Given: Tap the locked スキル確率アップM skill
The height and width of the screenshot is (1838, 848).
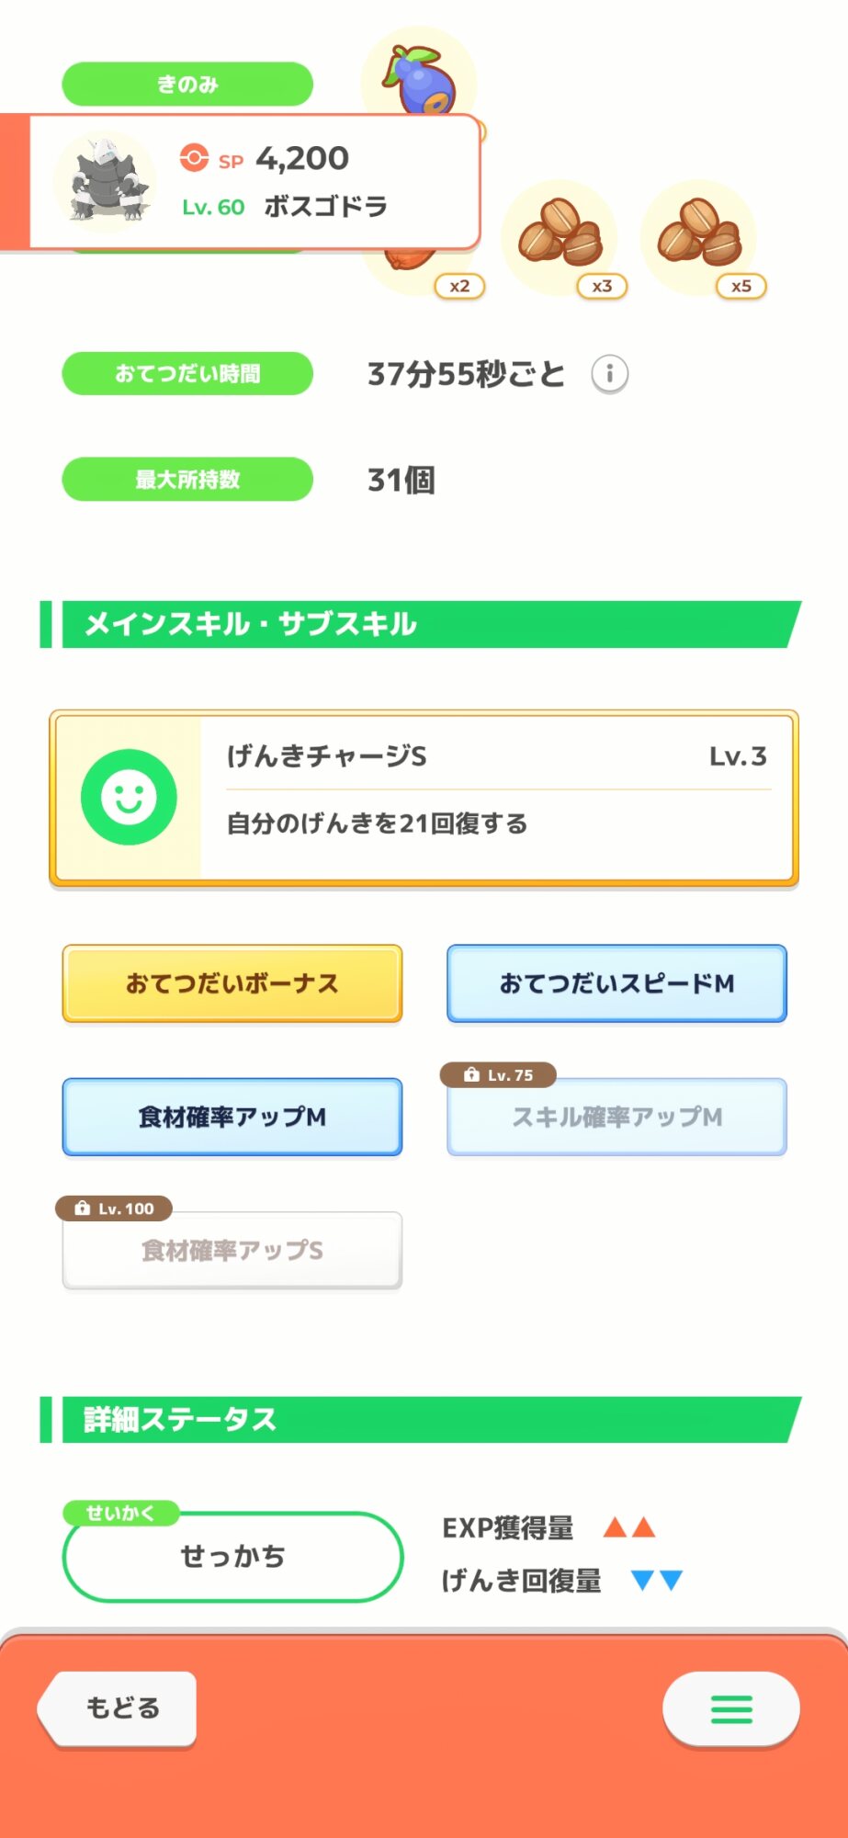Looking at the screenshot, I should 616,1118.
